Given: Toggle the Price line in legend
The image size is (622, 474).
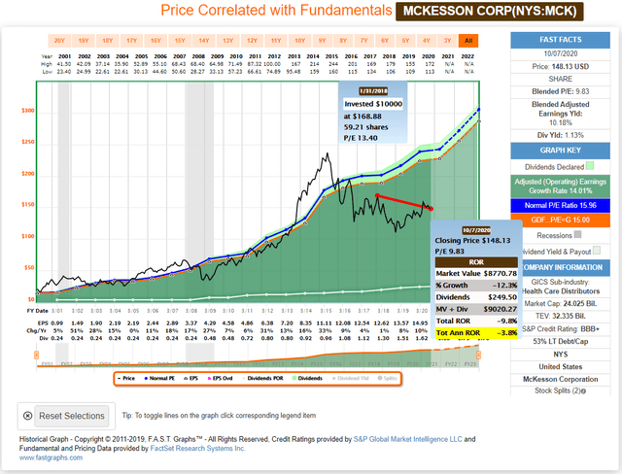Looking at the screenshot, I should pos(126,378).
